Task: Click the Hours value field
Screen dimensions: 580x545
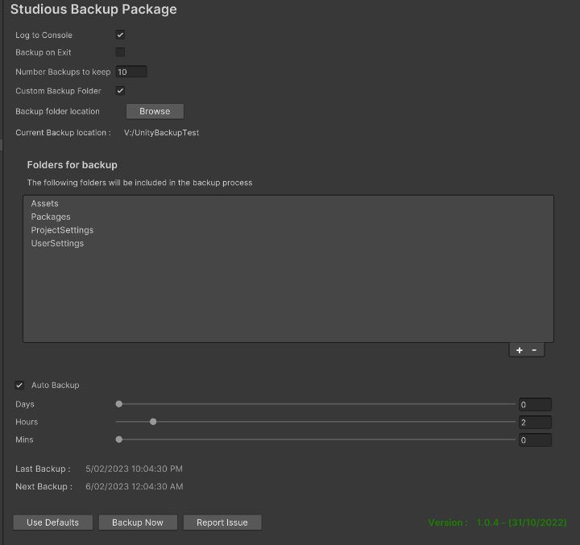Action: coord(535,423)
